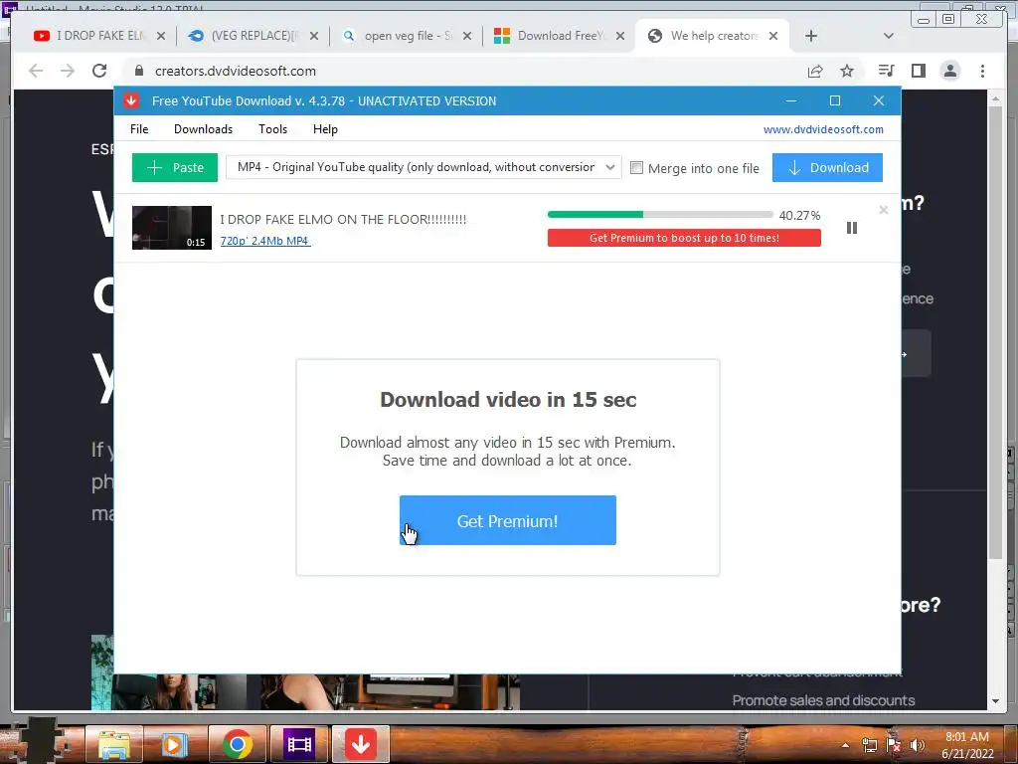Pause the Elmo video download
Viewport: 1018px width, 764px height.
point(851,228)
